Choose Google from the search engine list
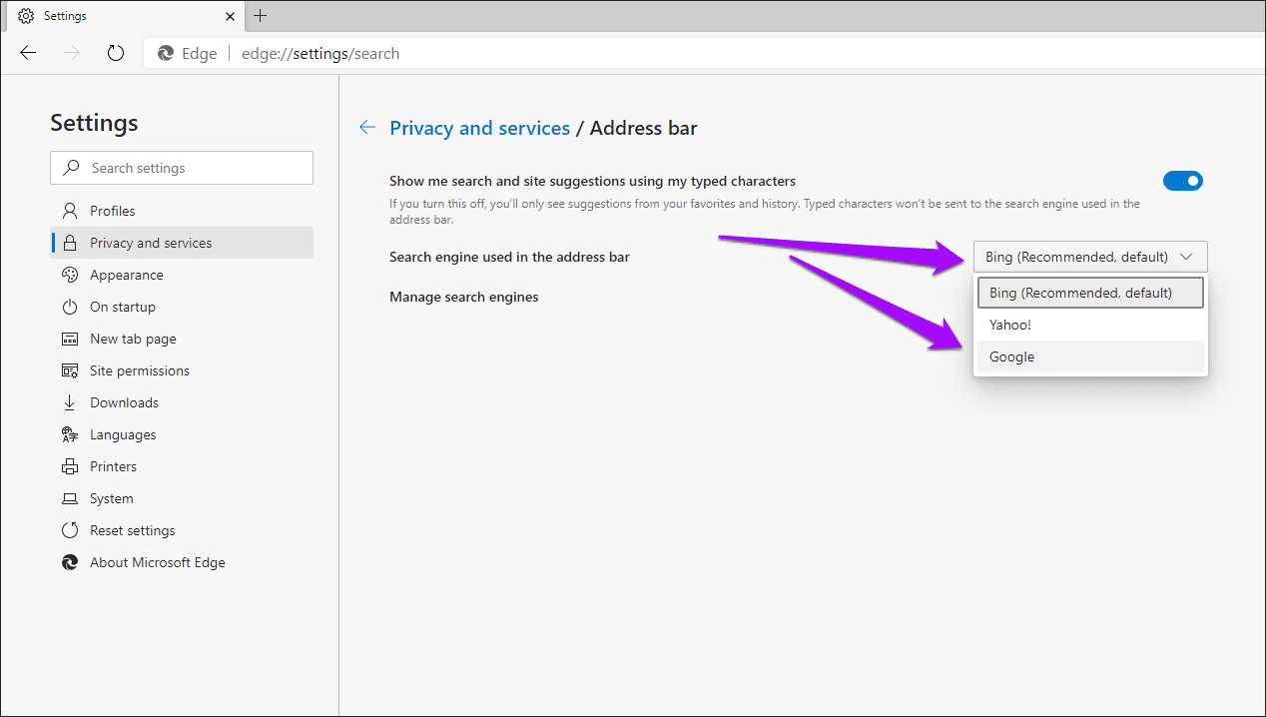1266x717 pixels. (1090, 357)
